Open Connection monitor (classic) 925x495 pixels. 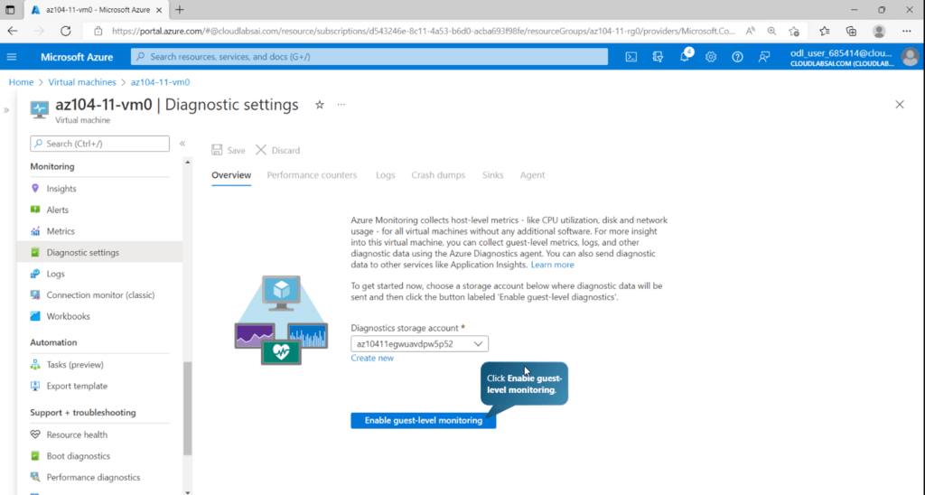99,295
